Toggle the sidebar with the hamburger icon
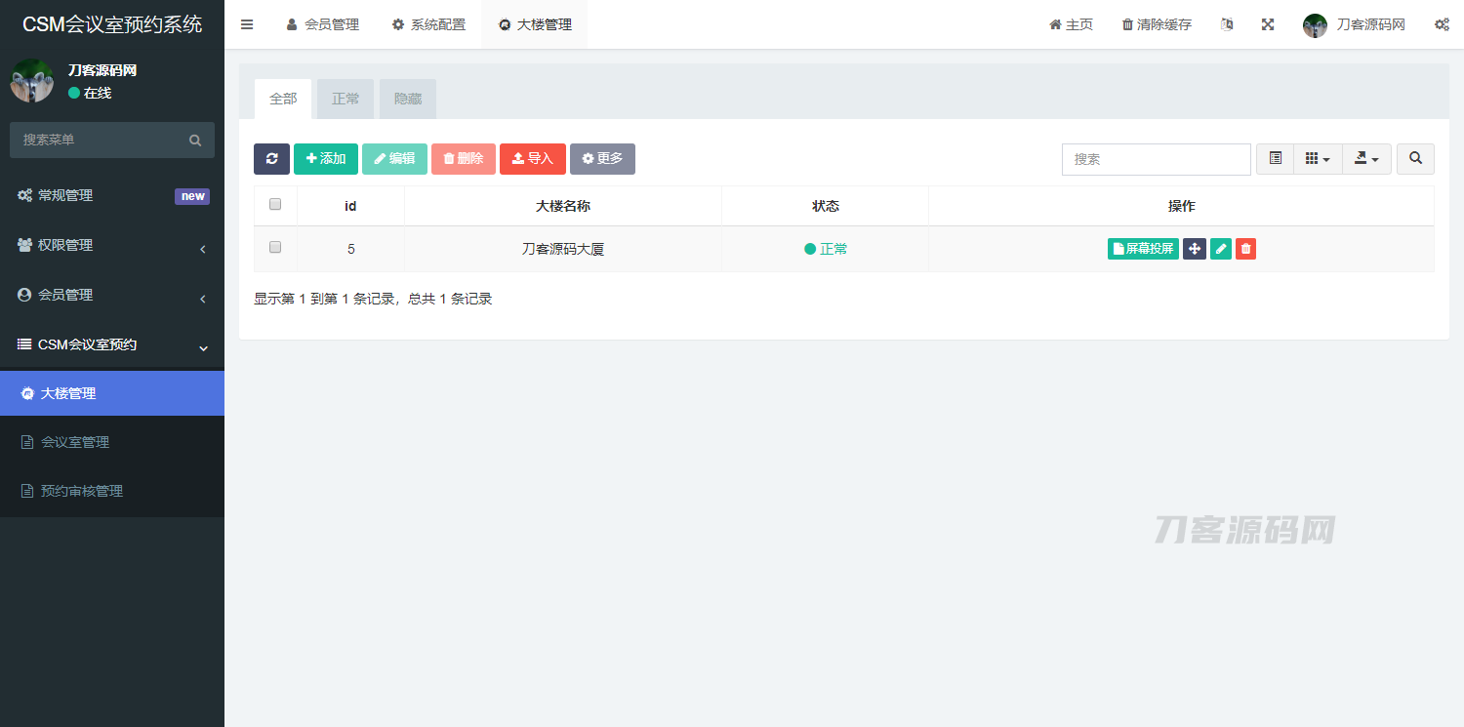The width and height of the screenshot is (1464, 727). (x=247, y=24)
